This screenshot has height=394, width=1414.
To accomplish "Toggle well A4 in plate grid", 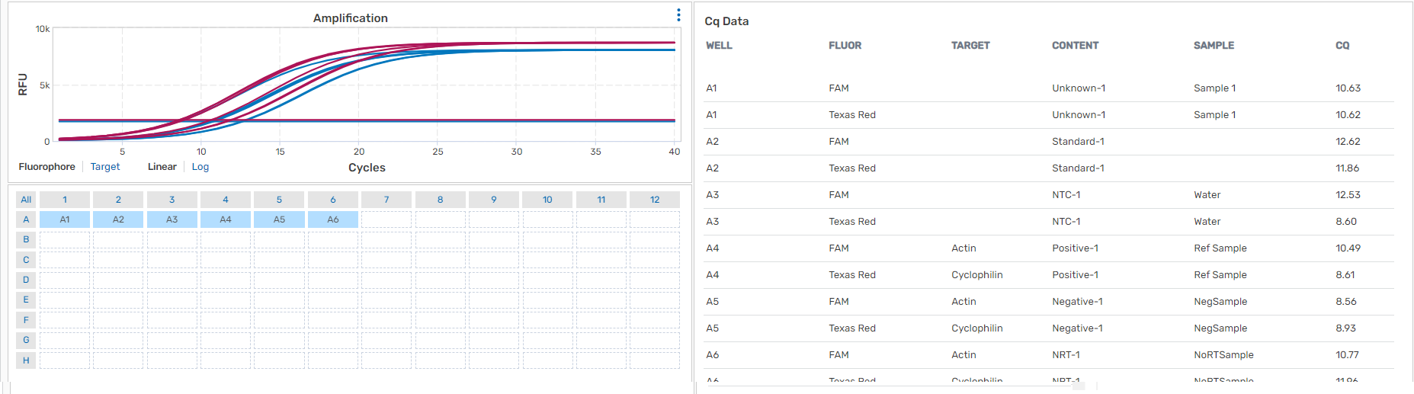I will (226, 219).
